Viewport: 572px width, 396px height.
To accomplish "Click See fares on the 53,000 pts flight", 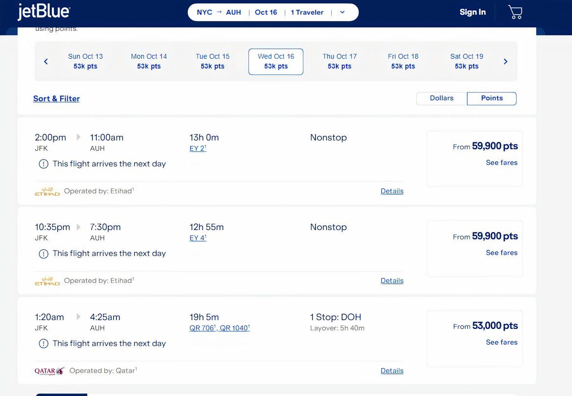I will [x=501, y=342].
